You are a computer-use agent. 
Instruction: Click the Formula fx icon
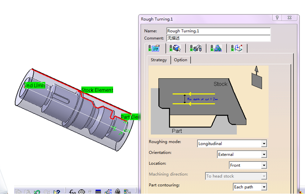click(x=72, y=191)
